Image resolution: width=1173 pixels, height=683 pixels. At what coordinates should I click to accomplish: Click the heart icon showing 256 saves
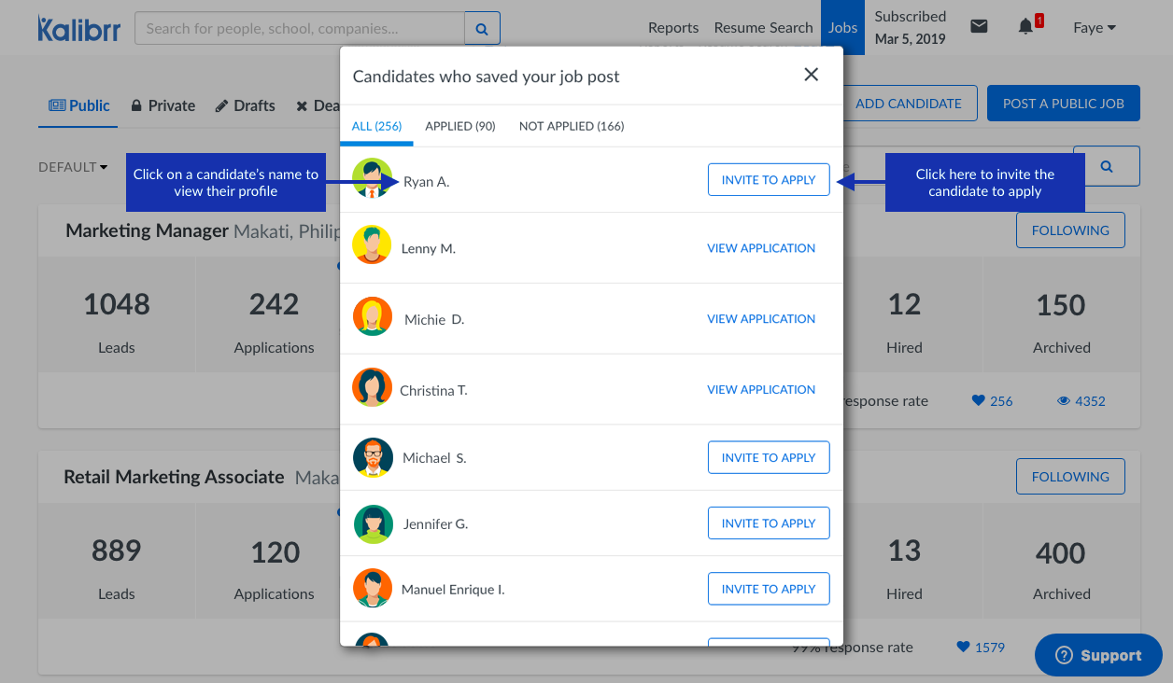978,401
